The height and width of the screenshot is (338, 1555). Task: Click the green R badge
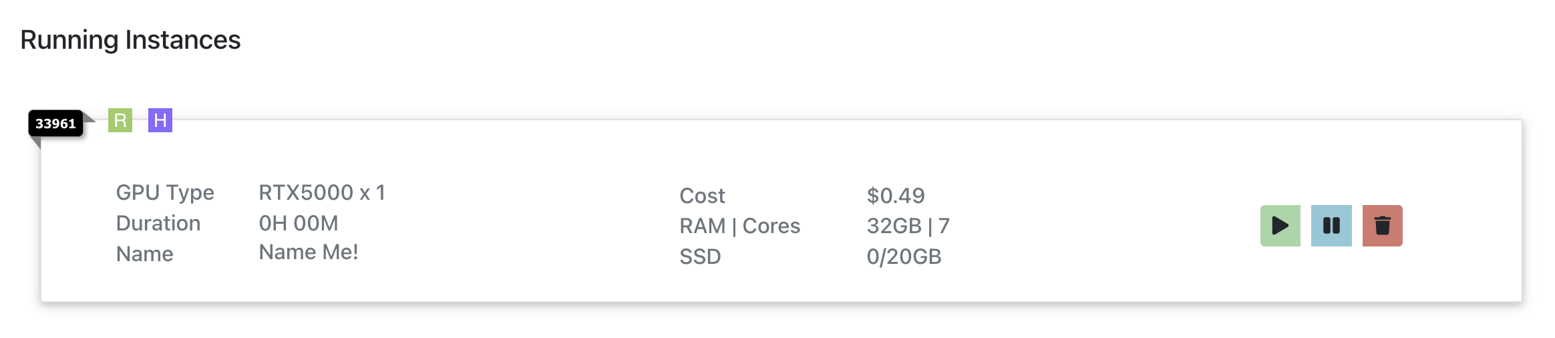click(120, 120)
